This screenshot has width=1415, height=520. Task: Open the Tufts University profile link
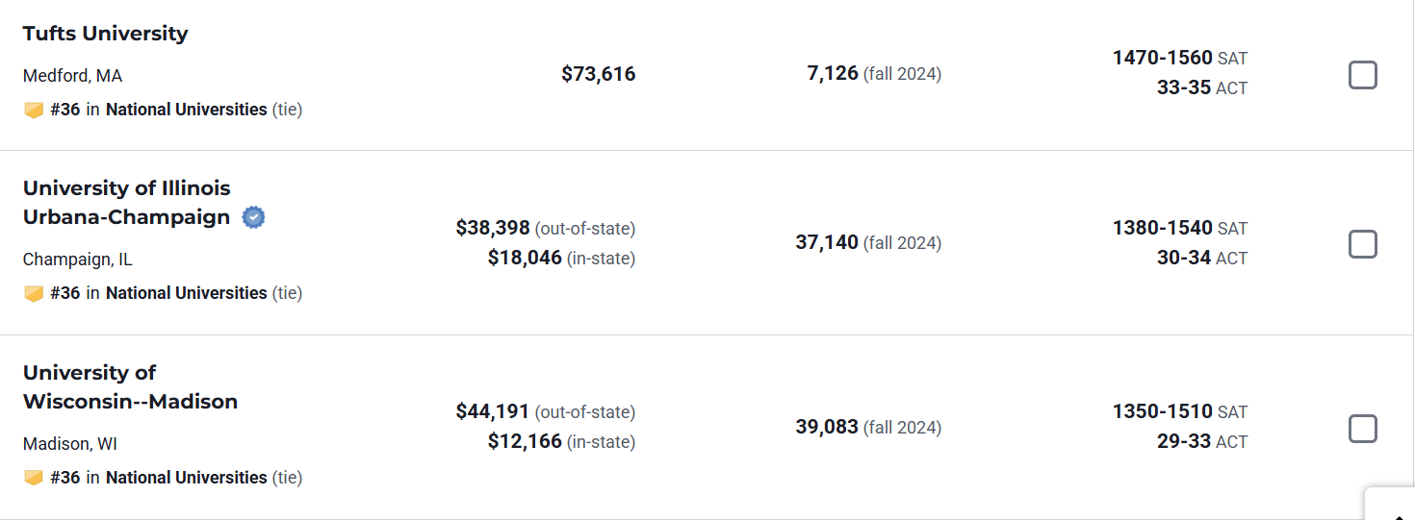(x=105, y=34)
